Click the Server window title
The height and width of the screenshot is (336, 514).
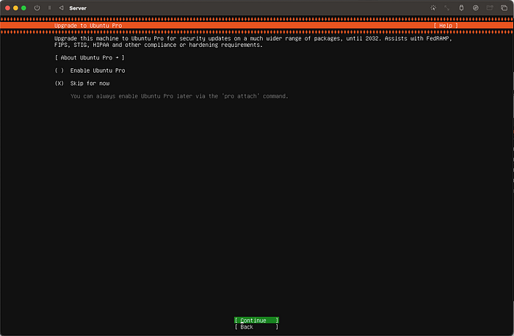pos(78,8)
